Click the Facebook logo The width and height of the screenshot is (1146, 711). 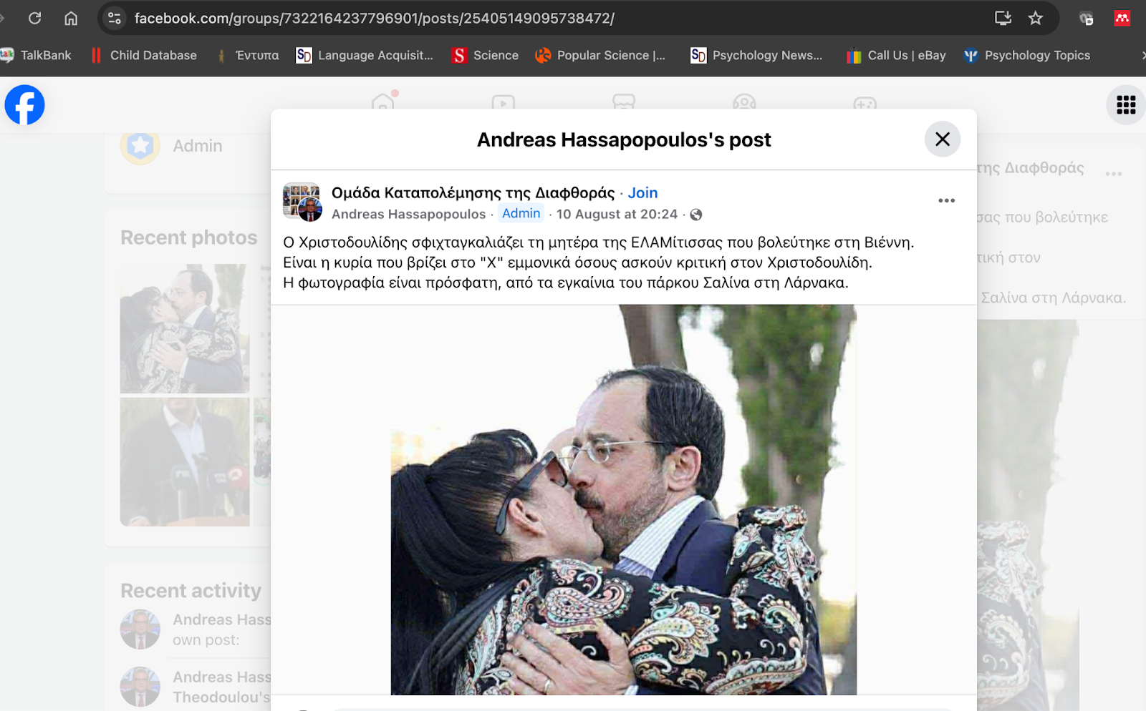[25, 105]
